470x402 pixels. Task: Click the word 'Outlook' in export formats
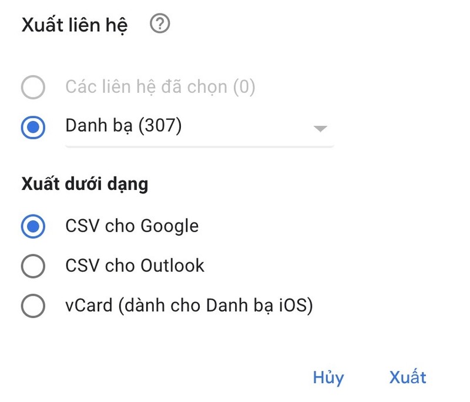pyautogui.click(x=172, y=266)
